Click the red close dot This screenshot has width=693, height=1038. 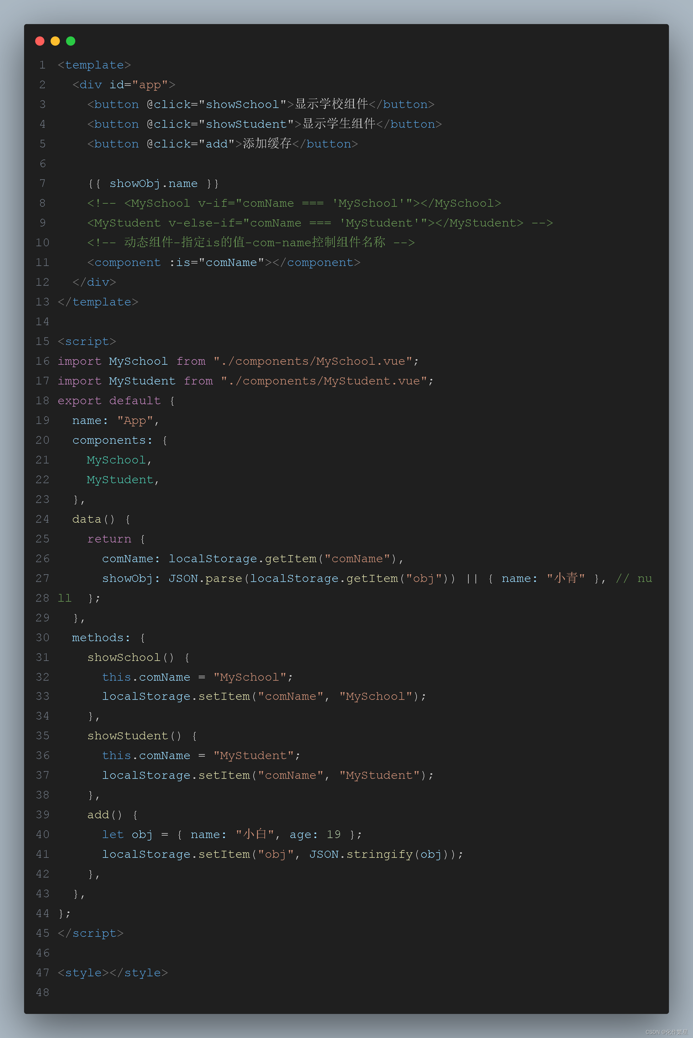point(40,41)
